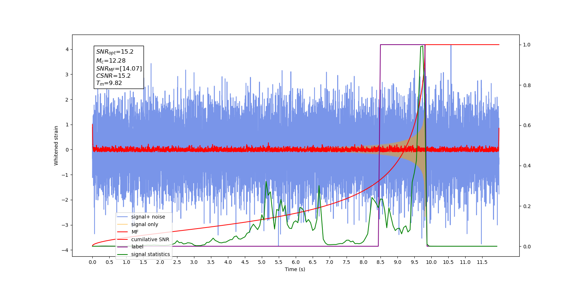Click the 0.6 tick on right axis
The height and width of the screenshot is (288, 577).
(x=527, y=125)
